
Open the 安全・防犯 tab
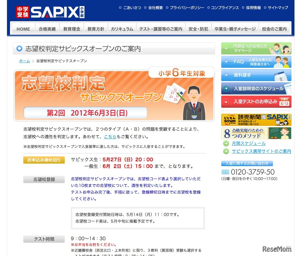point(198,29)
